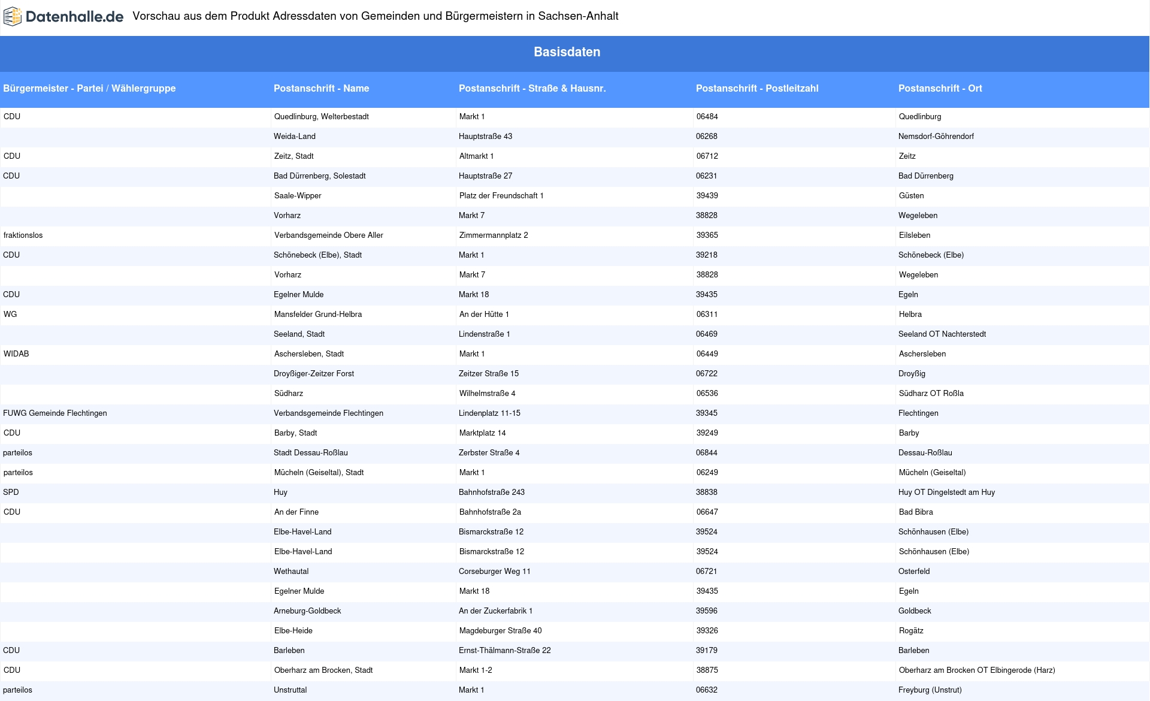1150x701 pixels.
Task: Click the postal code 38875
Action: point(707,670)
